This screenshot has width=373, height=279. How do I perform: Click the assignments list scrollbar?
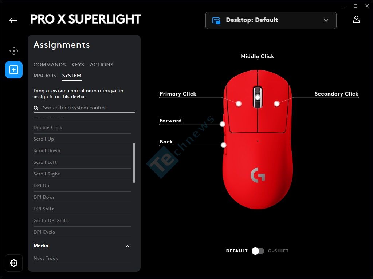tap(134, 163)
